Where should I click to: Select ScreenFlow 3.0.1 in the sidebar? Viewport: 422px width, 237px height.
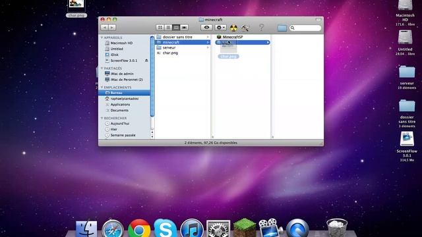pyautogui.click(x=124, y=61)
